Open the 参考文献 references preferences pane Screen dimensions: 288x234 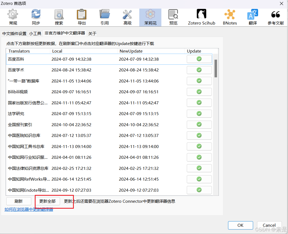[276, 18]
